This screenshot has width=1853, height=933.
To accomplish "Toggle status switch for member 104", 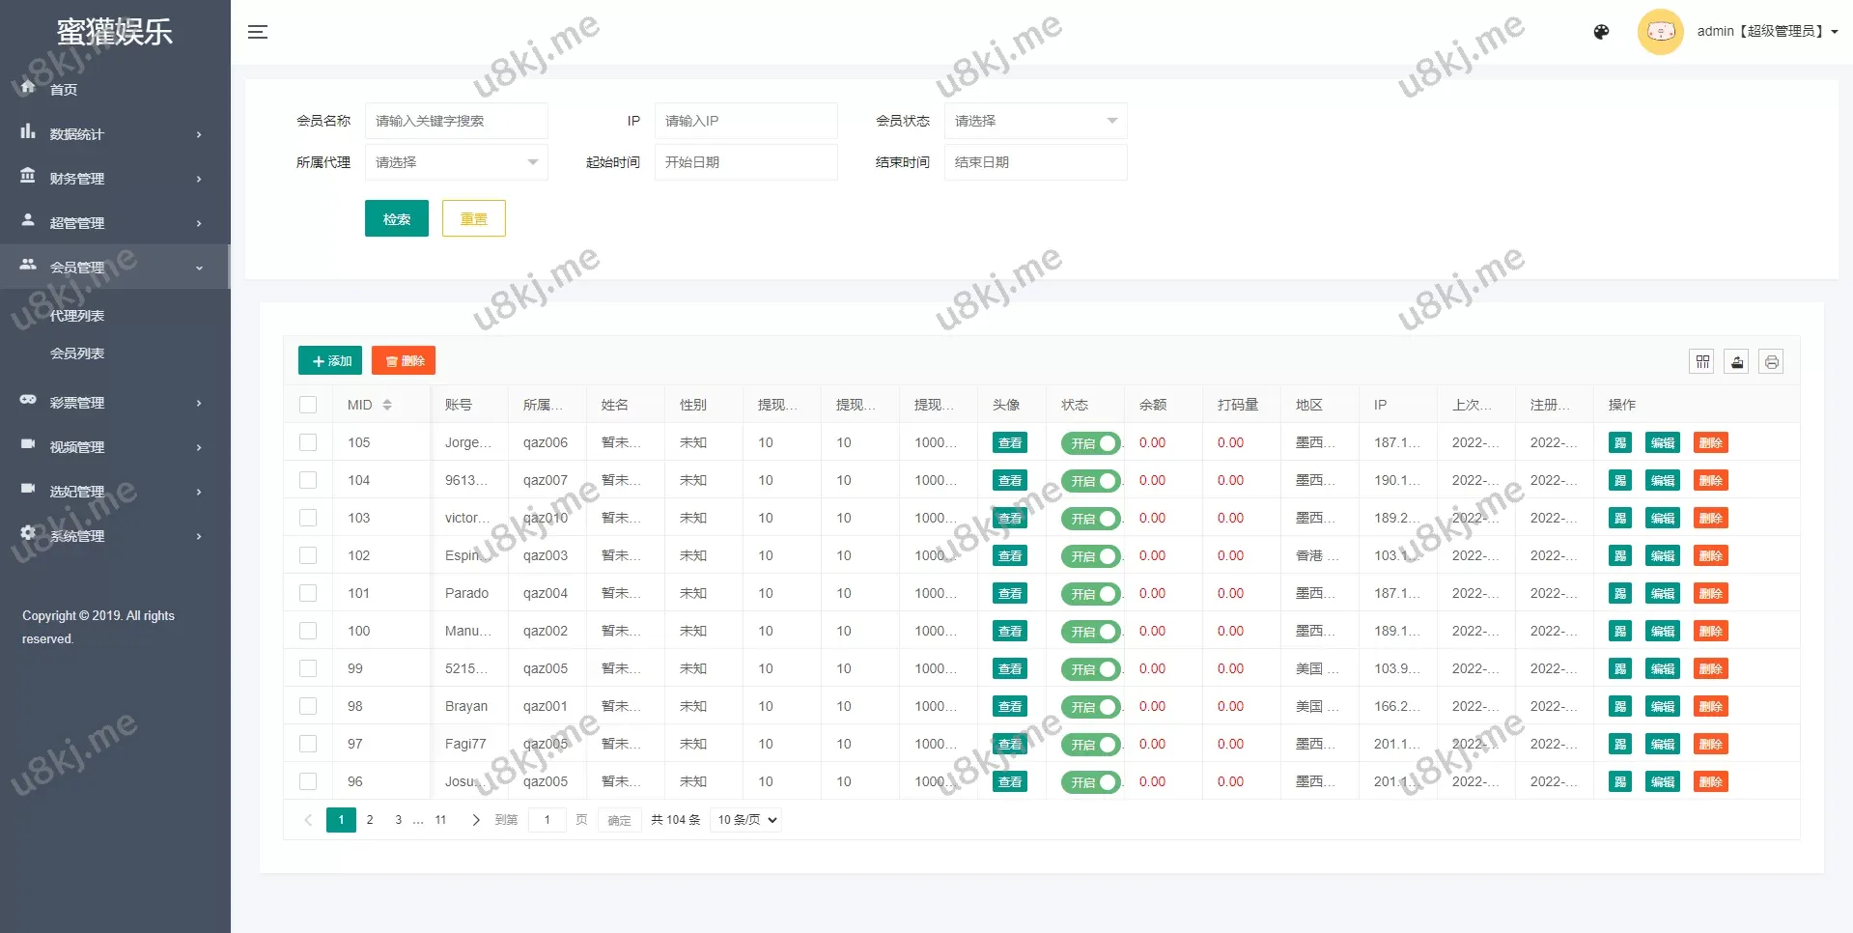I will tap(1090, 481).
